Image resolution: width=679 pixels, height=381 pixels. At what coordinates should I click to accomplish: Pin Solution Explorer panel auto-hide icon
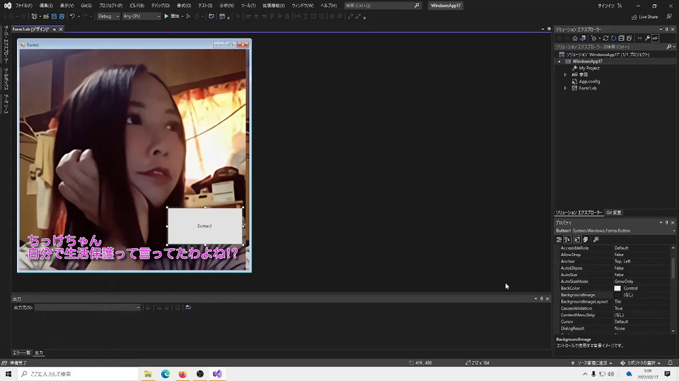(x=666, y=30)
